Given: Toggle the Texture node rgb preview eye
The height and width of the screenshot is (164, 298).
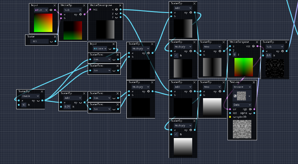Looking at the screenshot, I should click(x=250, y=109).
